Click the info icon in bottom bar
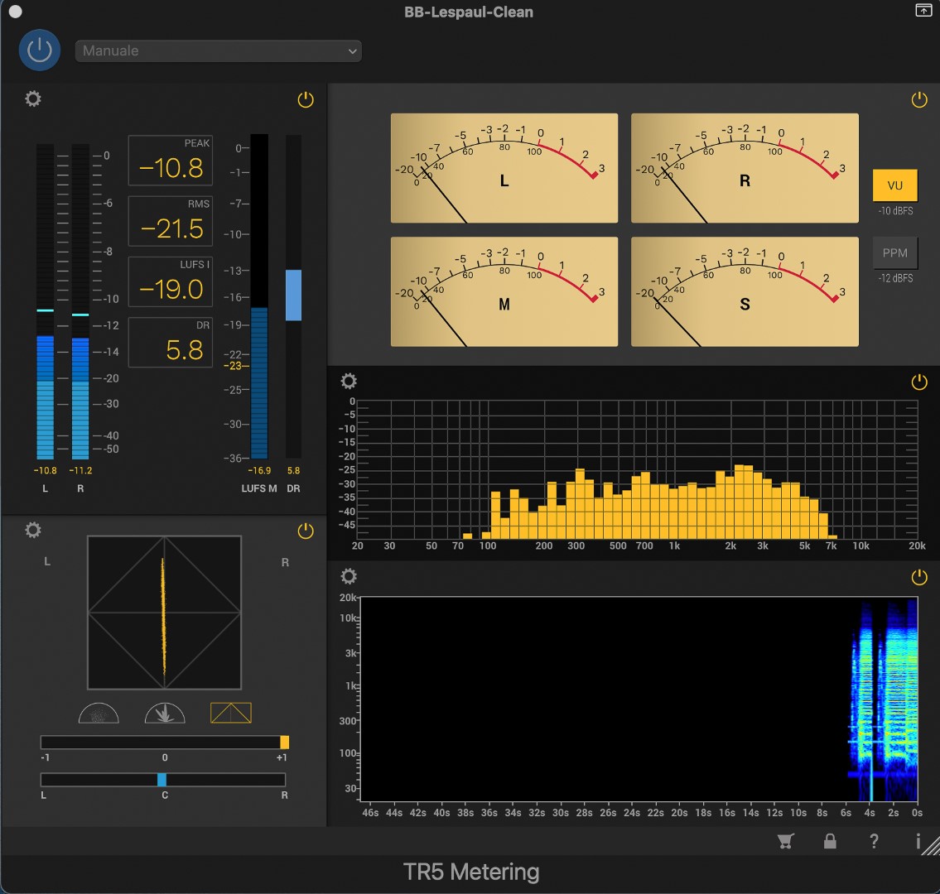 point(918,841)
